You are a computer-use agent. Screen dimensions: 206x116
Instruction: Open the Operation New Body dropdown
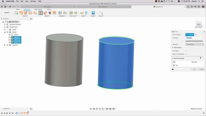click(x=194, y=44)
